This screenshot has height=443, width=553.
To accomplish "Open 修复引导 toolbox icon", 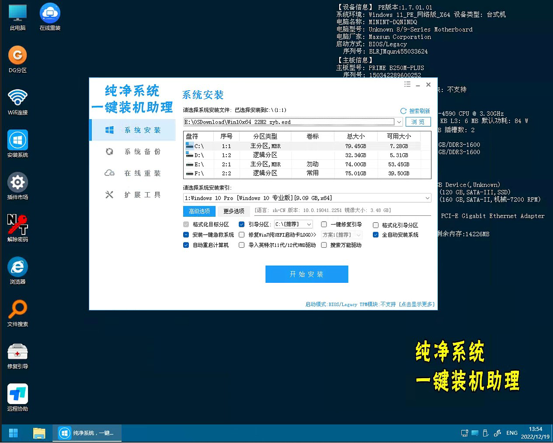I will point(17,355).
